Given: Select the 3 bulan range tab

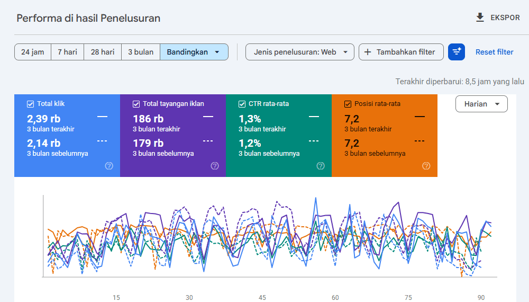Looking at the screenshot, I should pyautogui.click(x=141, y=52).
